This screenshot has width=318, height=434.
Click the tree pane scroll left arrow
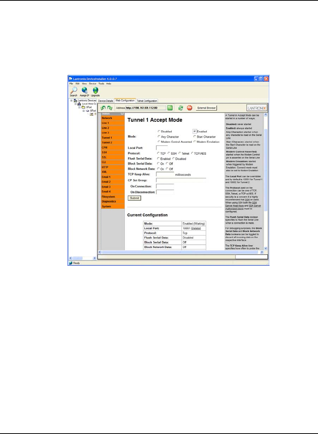pyautogui.click(x=71, y=258)
